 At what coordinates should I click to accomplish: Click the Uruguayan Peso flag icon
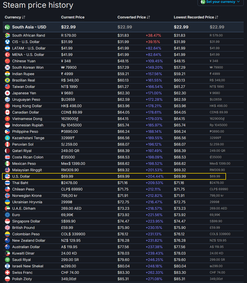7,99
